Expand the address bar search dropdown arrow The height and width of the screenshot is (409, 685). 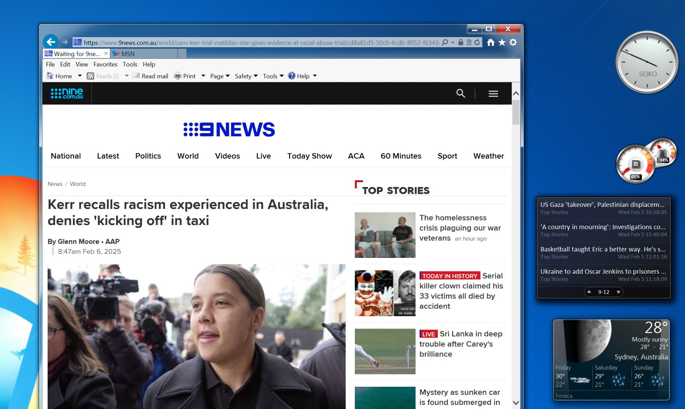pyautogui.click(x=453, y=42)
